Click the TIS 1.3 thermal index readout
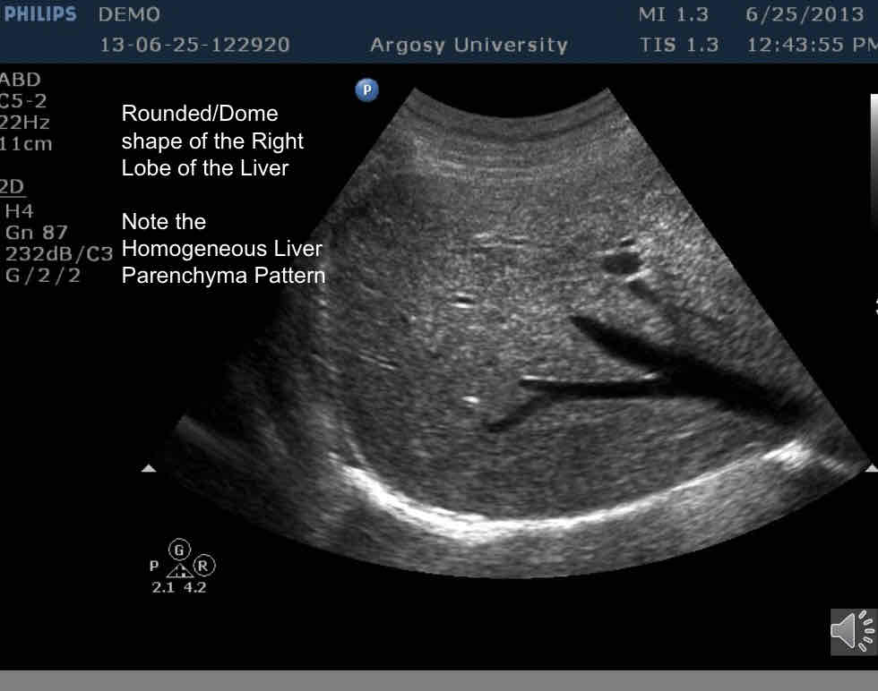 click(x=678, y=45)
